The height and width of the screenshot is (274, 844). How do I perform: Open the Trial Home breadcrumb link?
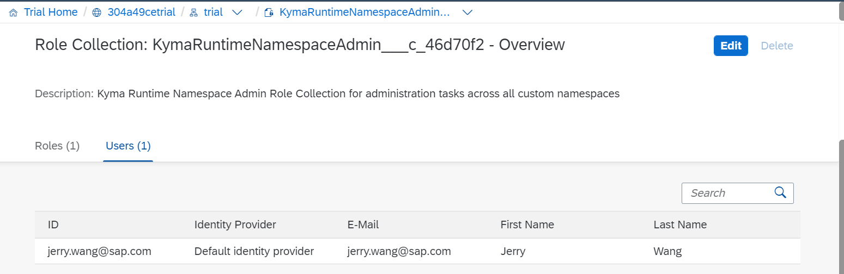click(51, 12)
